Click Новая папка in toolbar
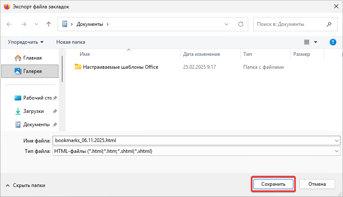Image resolution: width=343 pixels, height=197 pixels. click(71, 42)
